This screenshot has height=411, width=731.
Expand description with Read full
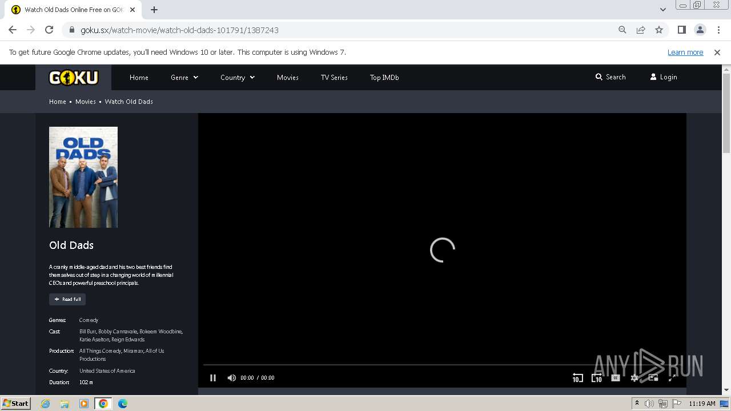tap(67, 299)
